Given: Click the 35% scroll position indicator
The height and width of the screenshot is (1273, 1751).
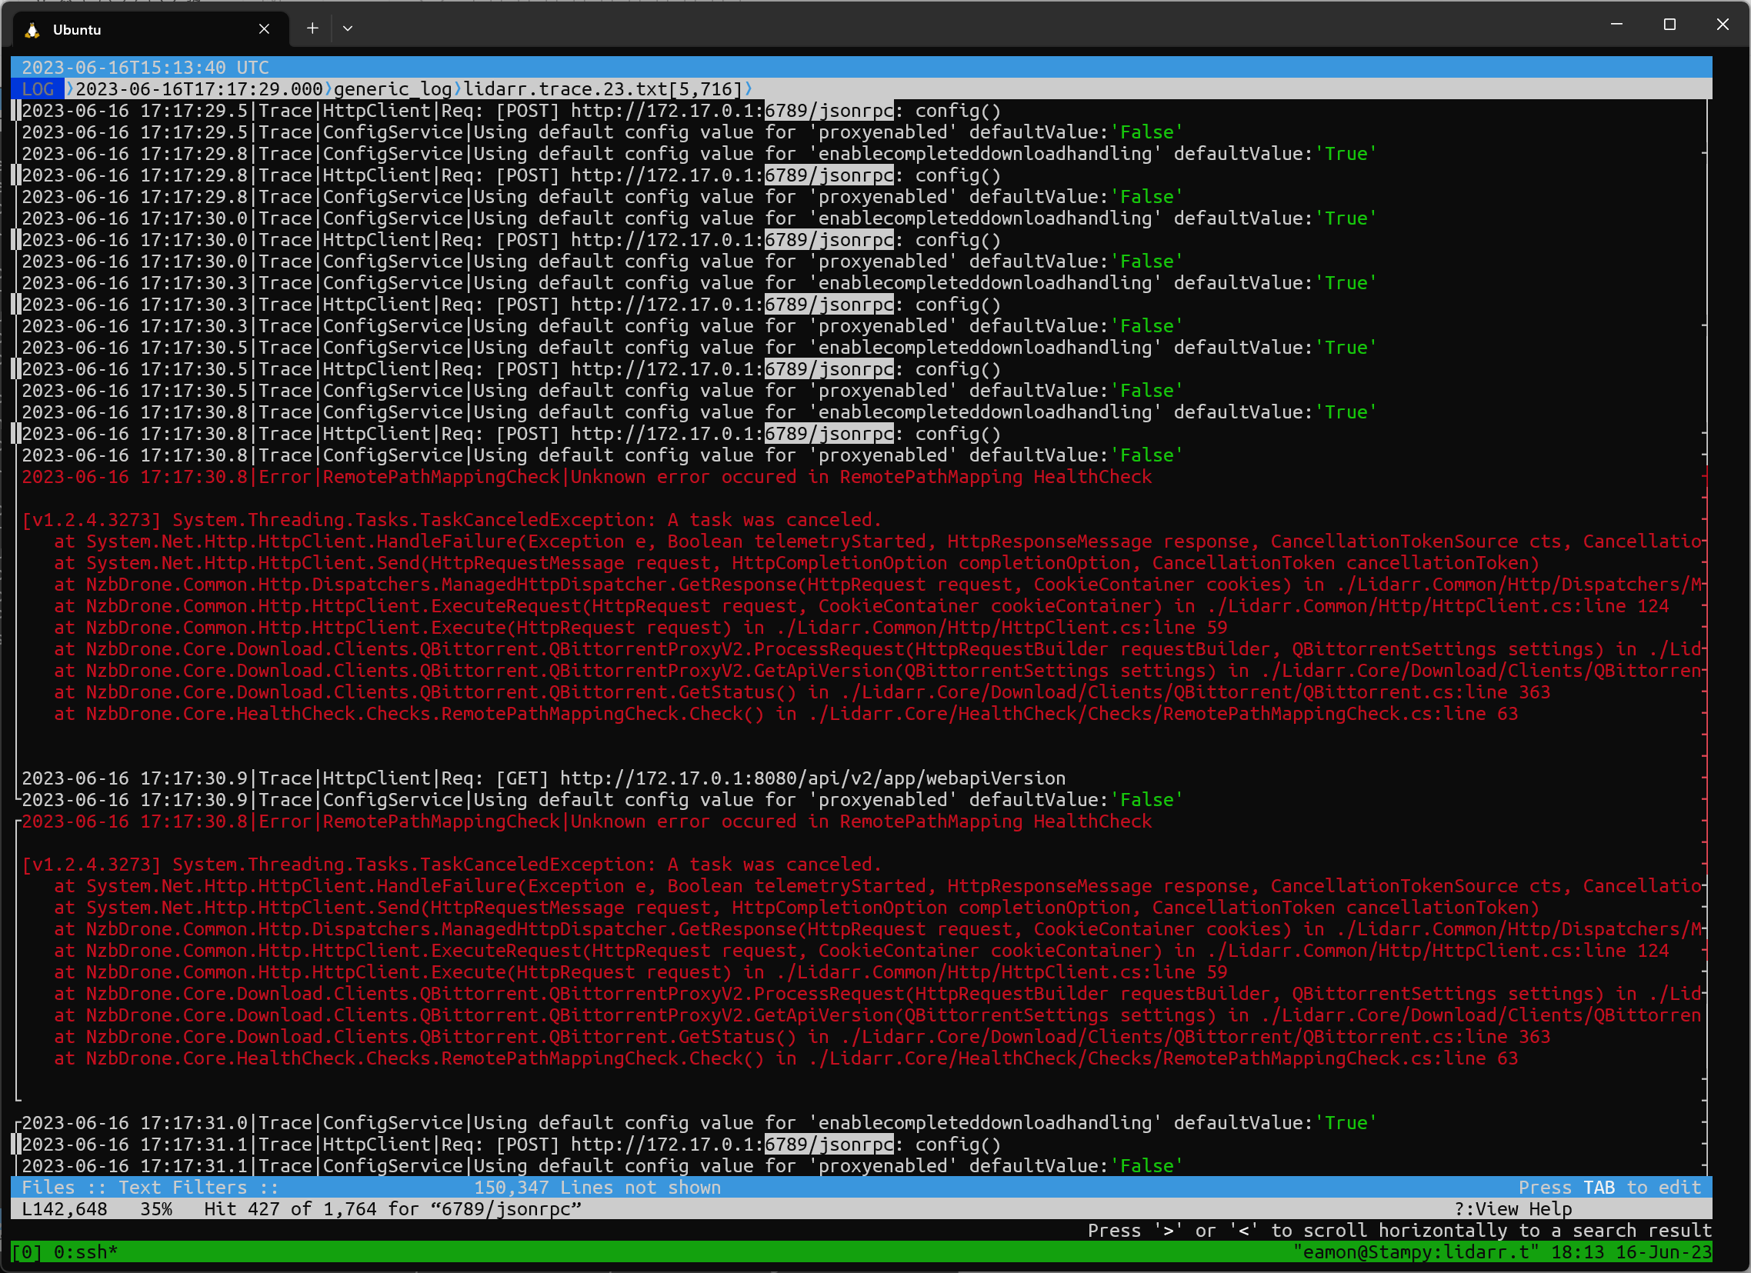Looking at the screenshot, I should 156,1208.
